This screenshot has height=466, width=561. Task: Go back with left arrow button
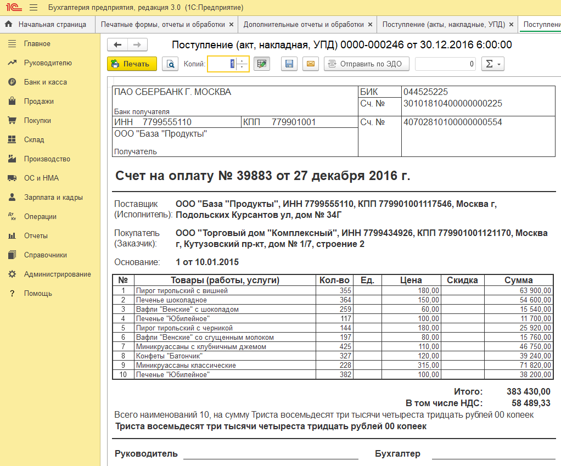117,44
